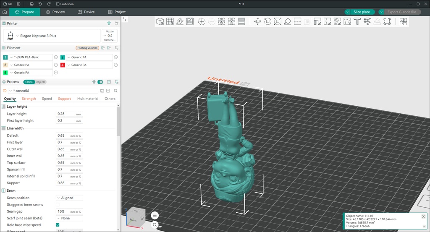Open the Strength settings tab

[x=29, y=99]
